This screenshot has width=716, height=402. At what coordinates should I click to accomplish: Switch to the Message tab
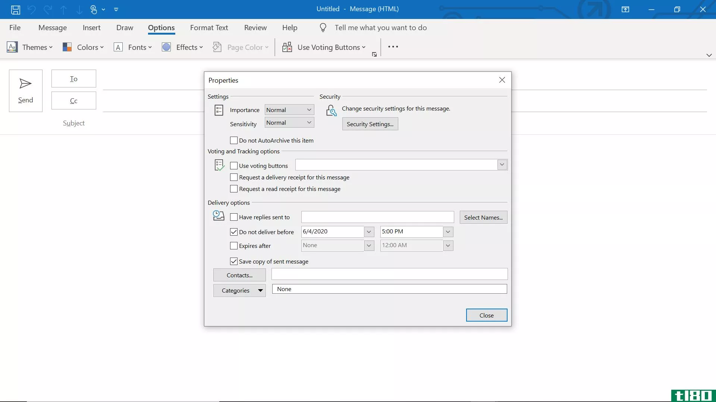pos(53,28)
